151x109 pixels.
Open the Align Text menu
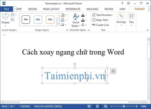(101, 20)
